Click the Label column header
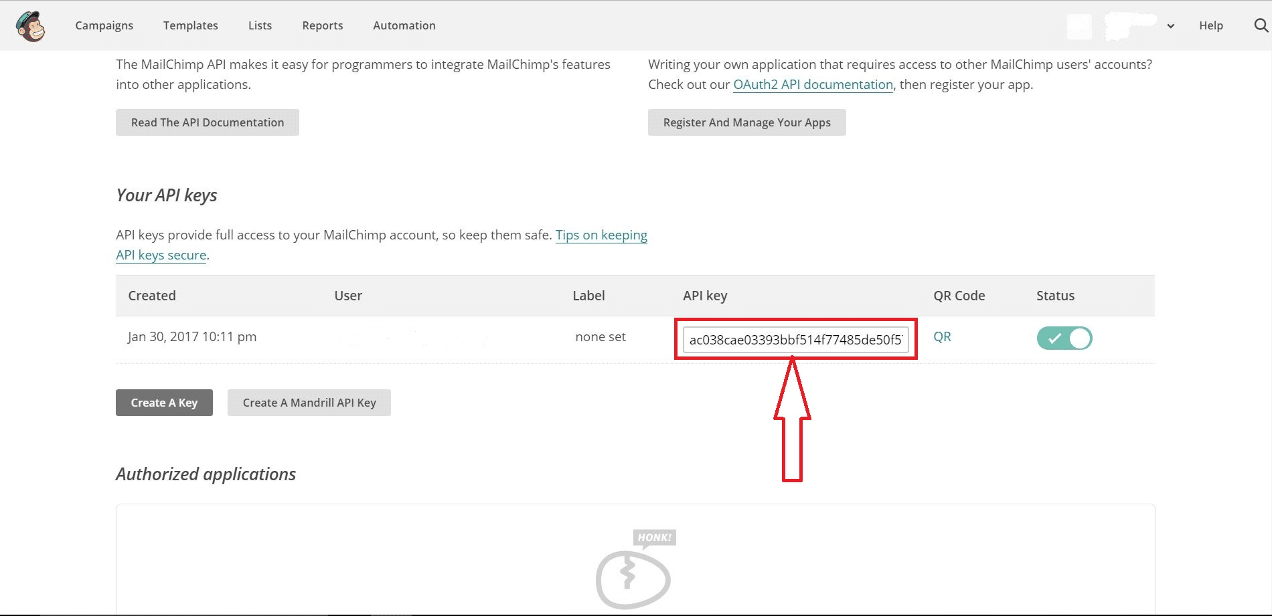The height and width of the screenshot is (616, 1272). point(588,296)
